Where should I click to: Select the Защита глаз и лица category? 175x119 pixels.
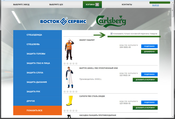point(37,63)
